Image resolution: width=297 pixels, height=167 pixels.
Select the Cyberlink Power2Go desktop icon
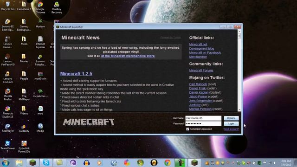[24, 147]
